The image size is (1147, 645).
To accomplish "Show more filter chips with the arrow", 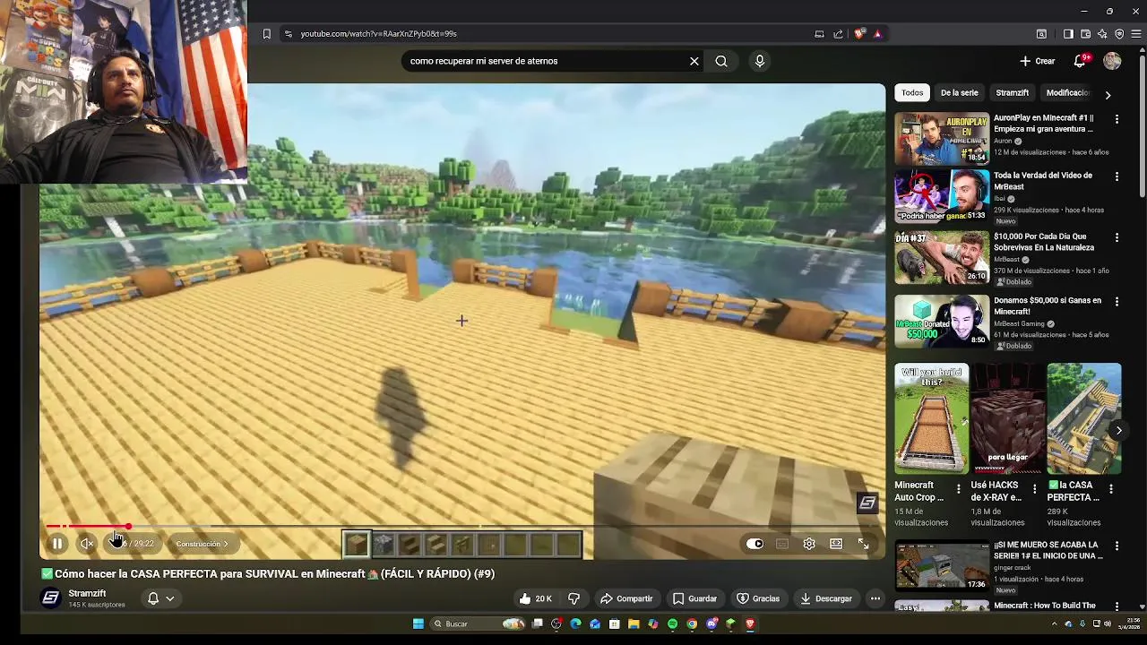I will pos(1108,94).
